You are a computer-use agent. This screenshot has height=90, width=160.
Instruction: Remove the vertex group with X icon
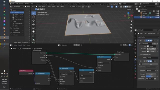(153, 79)
